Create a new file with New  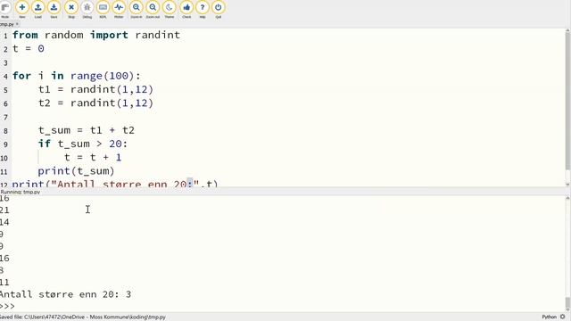tap(21, 8)
